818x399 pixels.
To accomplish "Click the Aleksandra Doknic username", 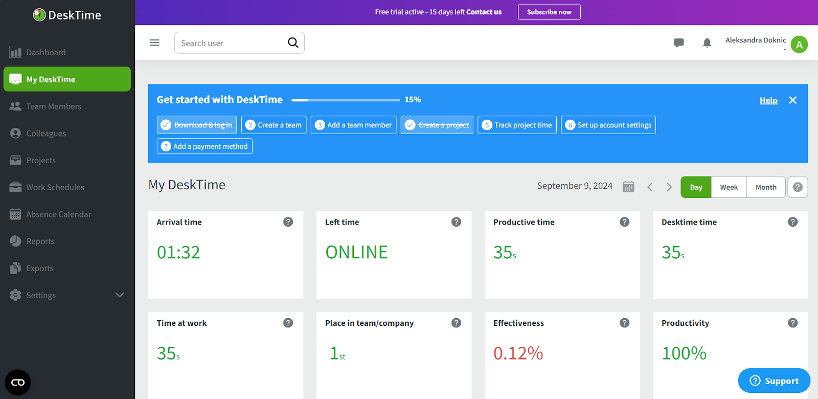I will coord(756,40).
